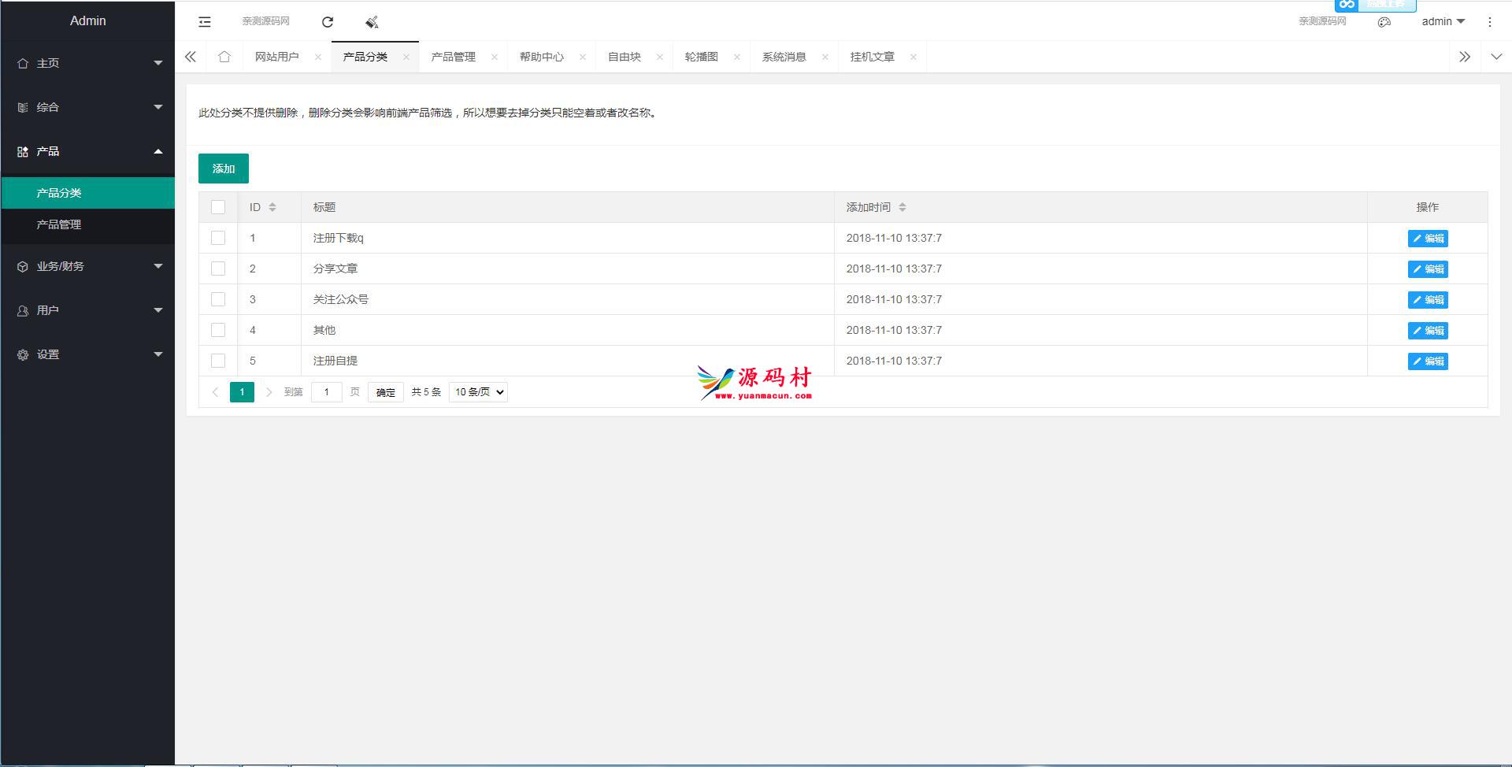Check the row for 关注公众号

[x=218, y=299]
